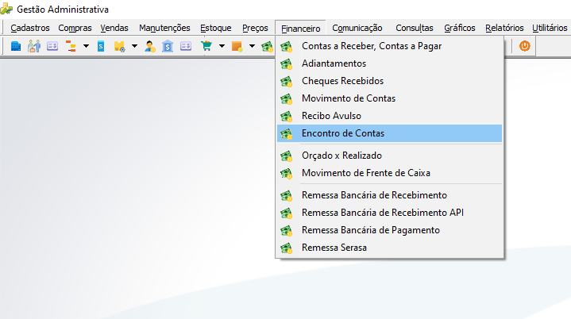Open the Vendas menu
Screen dimensions: 571x319
pyautogui.click(x=114, y=28)
